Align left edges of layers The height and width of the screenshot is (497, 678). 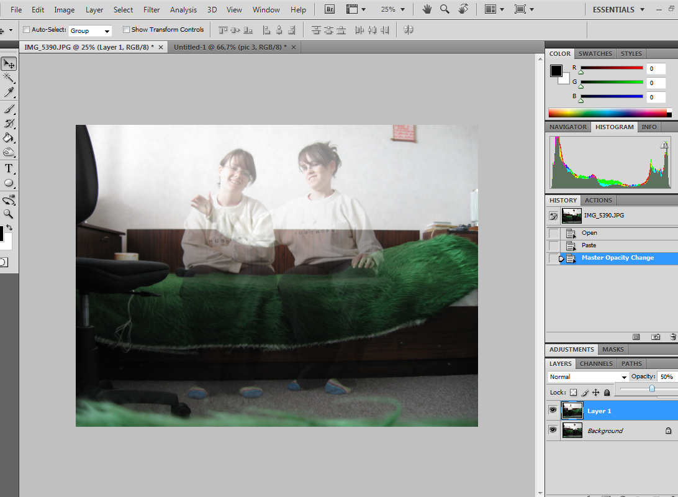click(267, 30)
